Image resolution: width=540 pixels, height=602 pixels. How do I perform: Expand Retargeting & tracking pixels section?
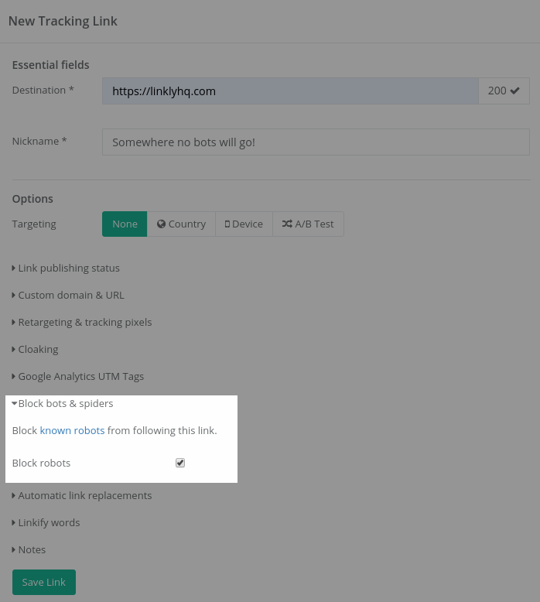84,322
